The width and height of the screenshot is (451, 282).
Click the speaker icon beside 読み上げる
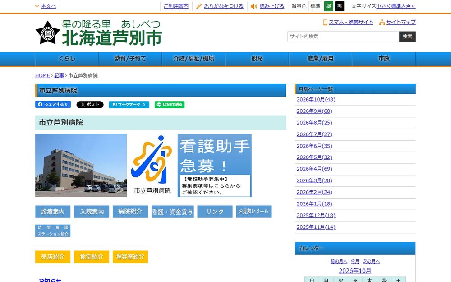point(253,6)
